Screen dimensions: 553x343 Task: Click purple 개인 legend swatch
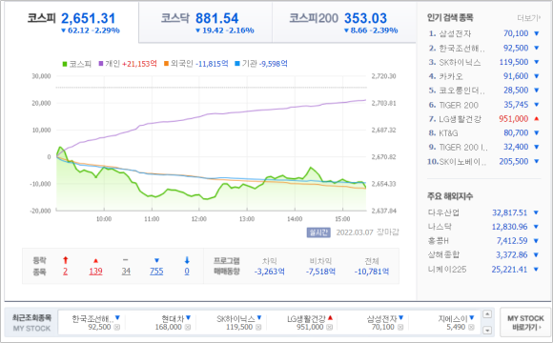(x=101, y=64)
